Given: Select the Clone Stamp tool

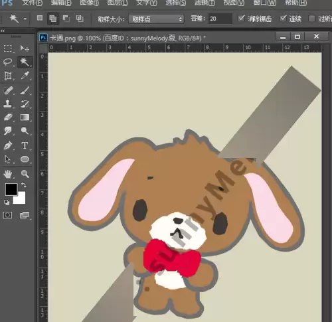Looking at the screenshot, I should (x=8, y=104).
